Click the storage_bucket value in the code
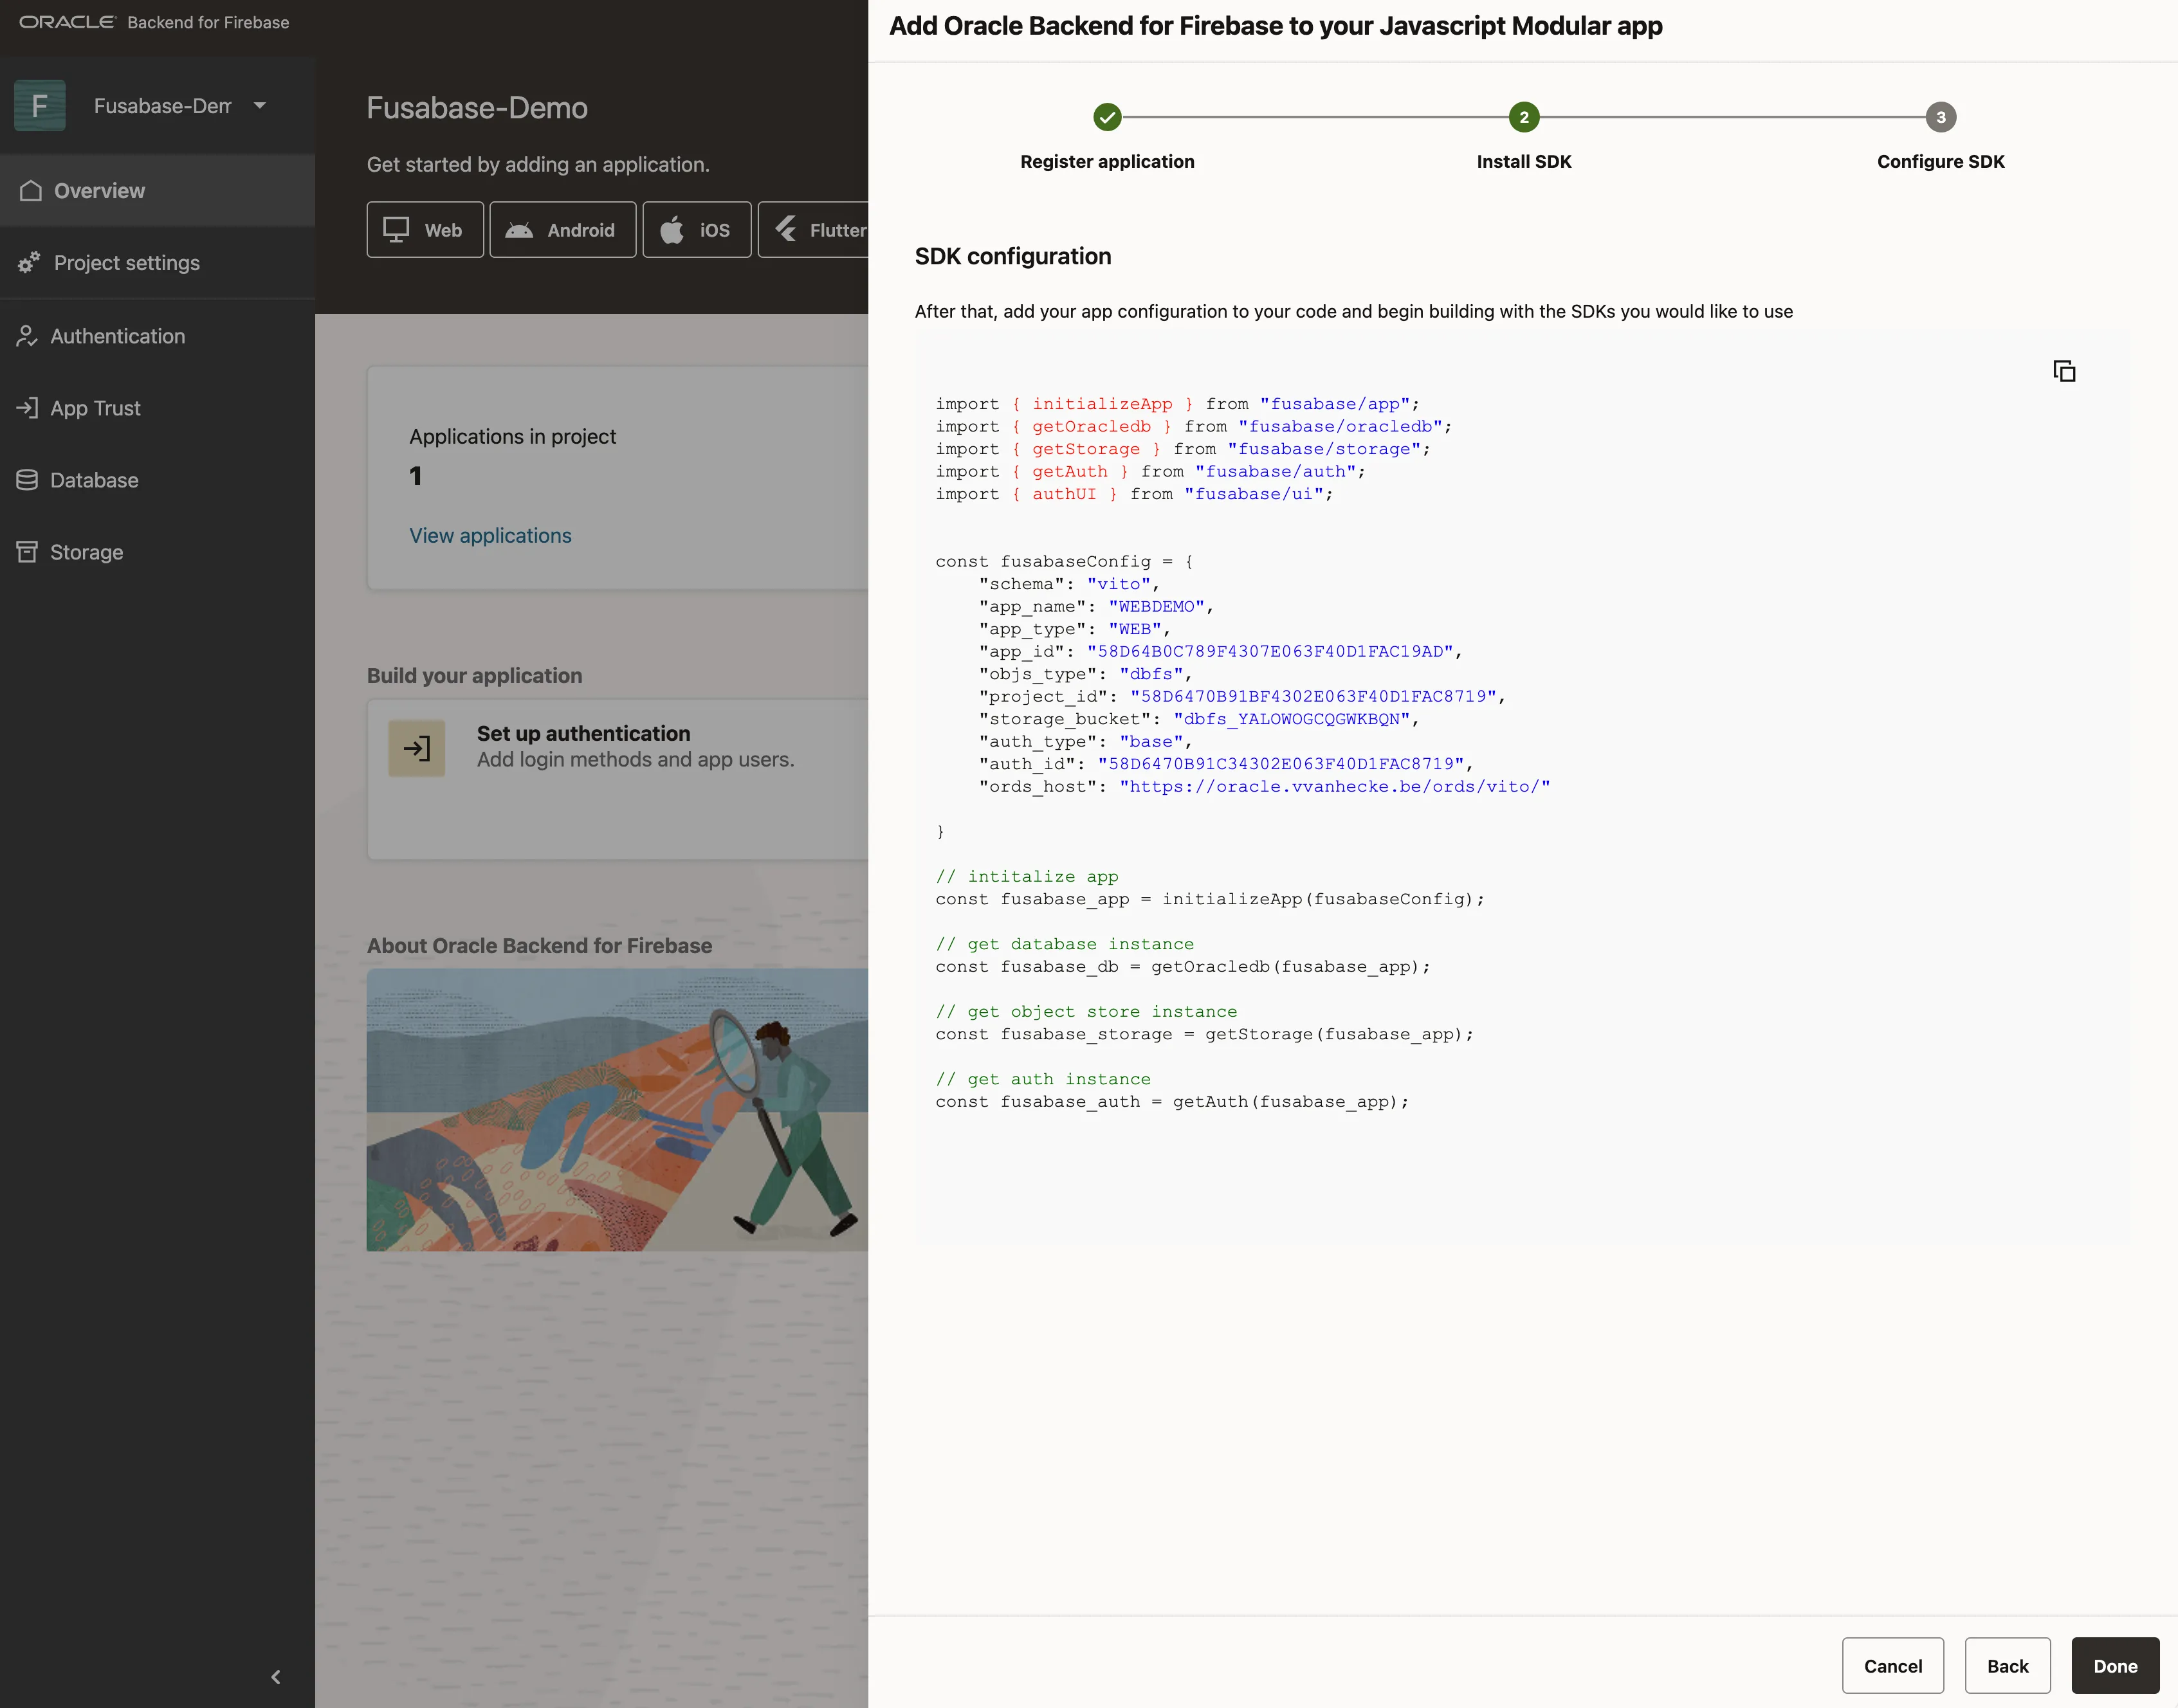This screenshot has width=2178, height=1708. (1292, 719)
